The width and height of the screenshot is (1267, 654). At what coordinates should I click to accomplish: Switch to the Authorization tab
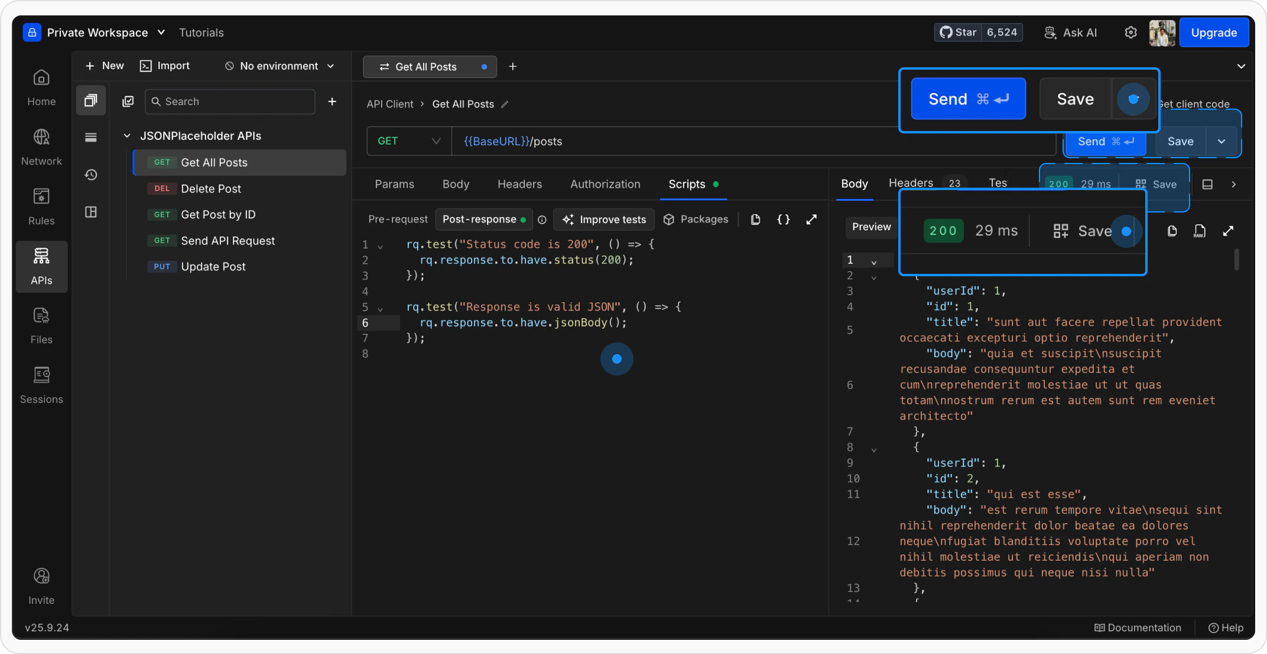(x=605, y=184)
